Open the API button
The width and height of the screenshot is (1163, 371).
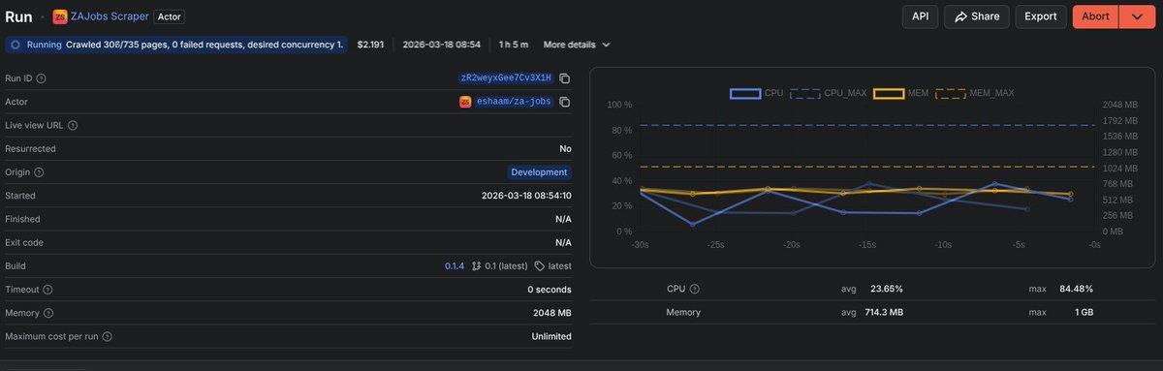tap(920, 16)
